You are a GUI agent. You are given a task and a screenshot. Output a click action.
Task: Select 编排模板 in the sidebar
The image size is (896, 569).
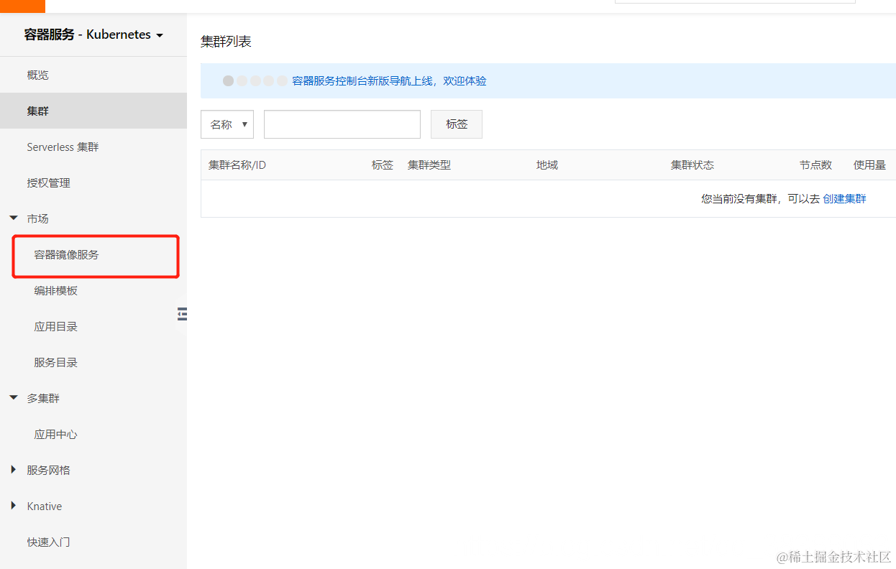tap(55, 290)
